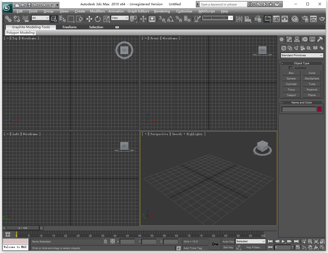Select the Shapes creation category

pyautogui.click(x=290, y=48)
